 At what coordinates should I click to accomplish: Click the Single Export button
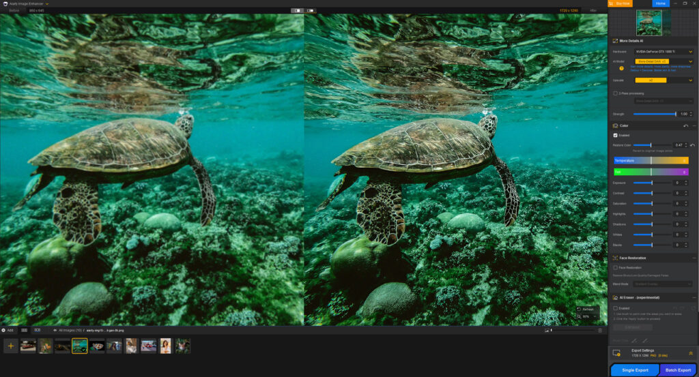(635, 370)
